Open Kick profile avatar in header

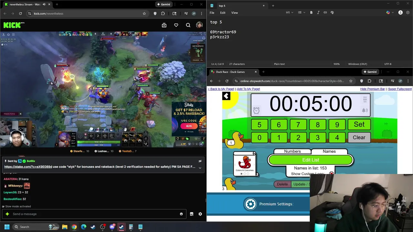click(199, 25)
